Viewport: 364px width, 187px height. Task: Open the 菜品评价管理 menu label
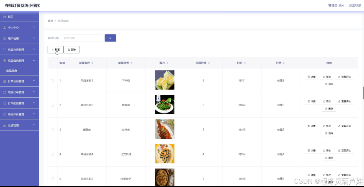[16, 114]
